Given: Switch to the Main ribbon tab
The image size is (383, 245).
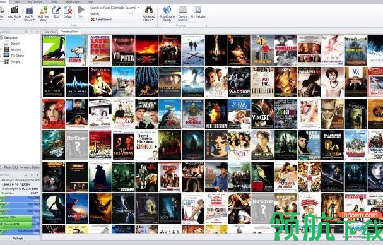Looking at the screenshot, I should (x=3, y=2).
